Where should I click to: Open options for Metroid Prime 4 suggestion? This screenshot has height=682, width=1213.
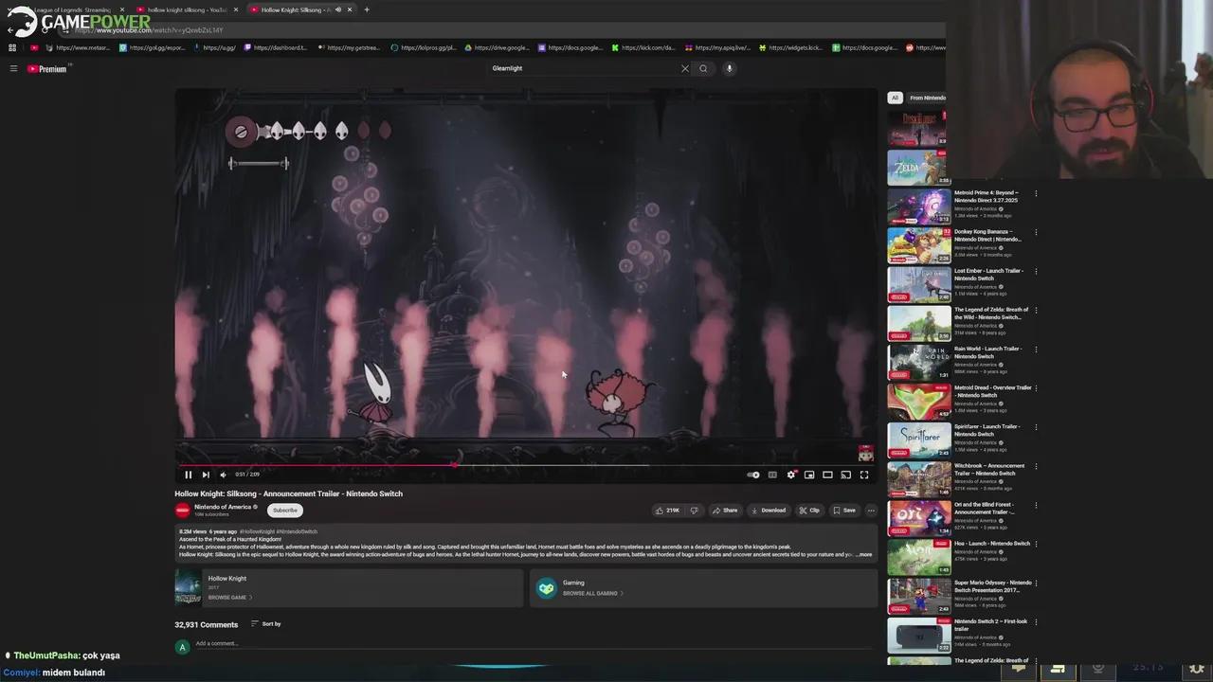click(1036, 193)
